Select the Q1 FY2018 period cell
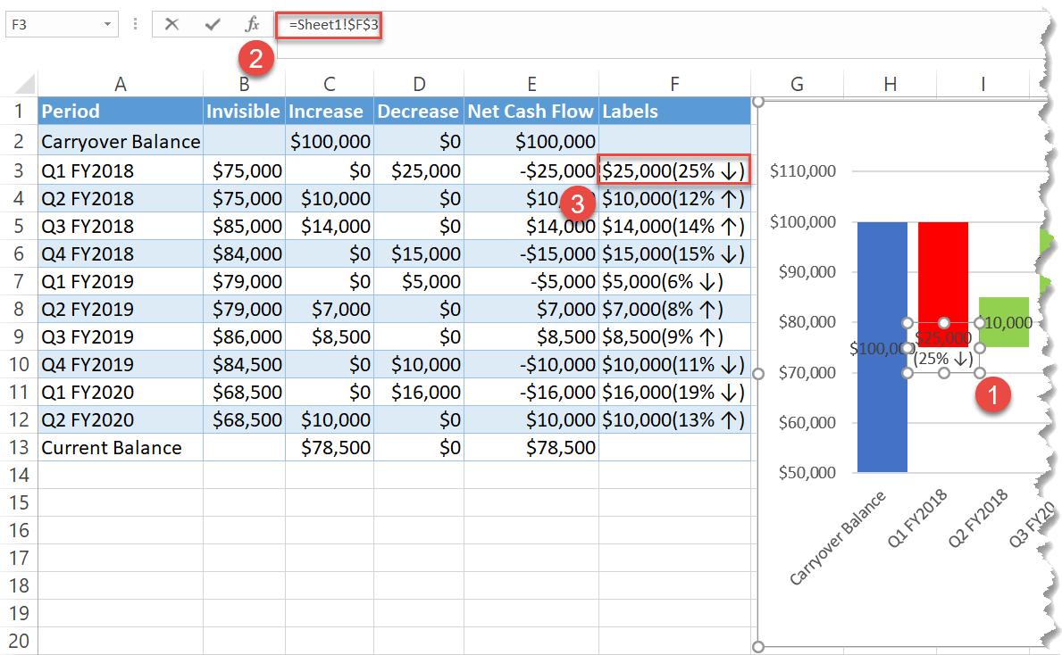Image resolution: width=1062 pixels, height=655 pixels. (x=121, y=170)
